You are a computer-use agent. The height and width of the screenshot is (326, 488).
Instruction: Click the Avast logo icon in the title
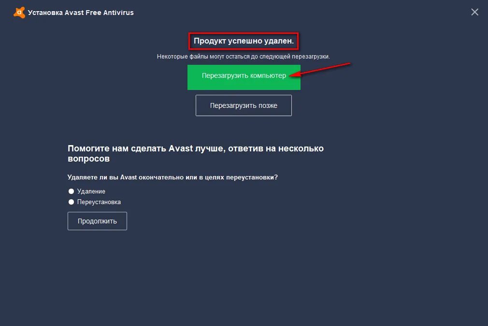(19, 13)
